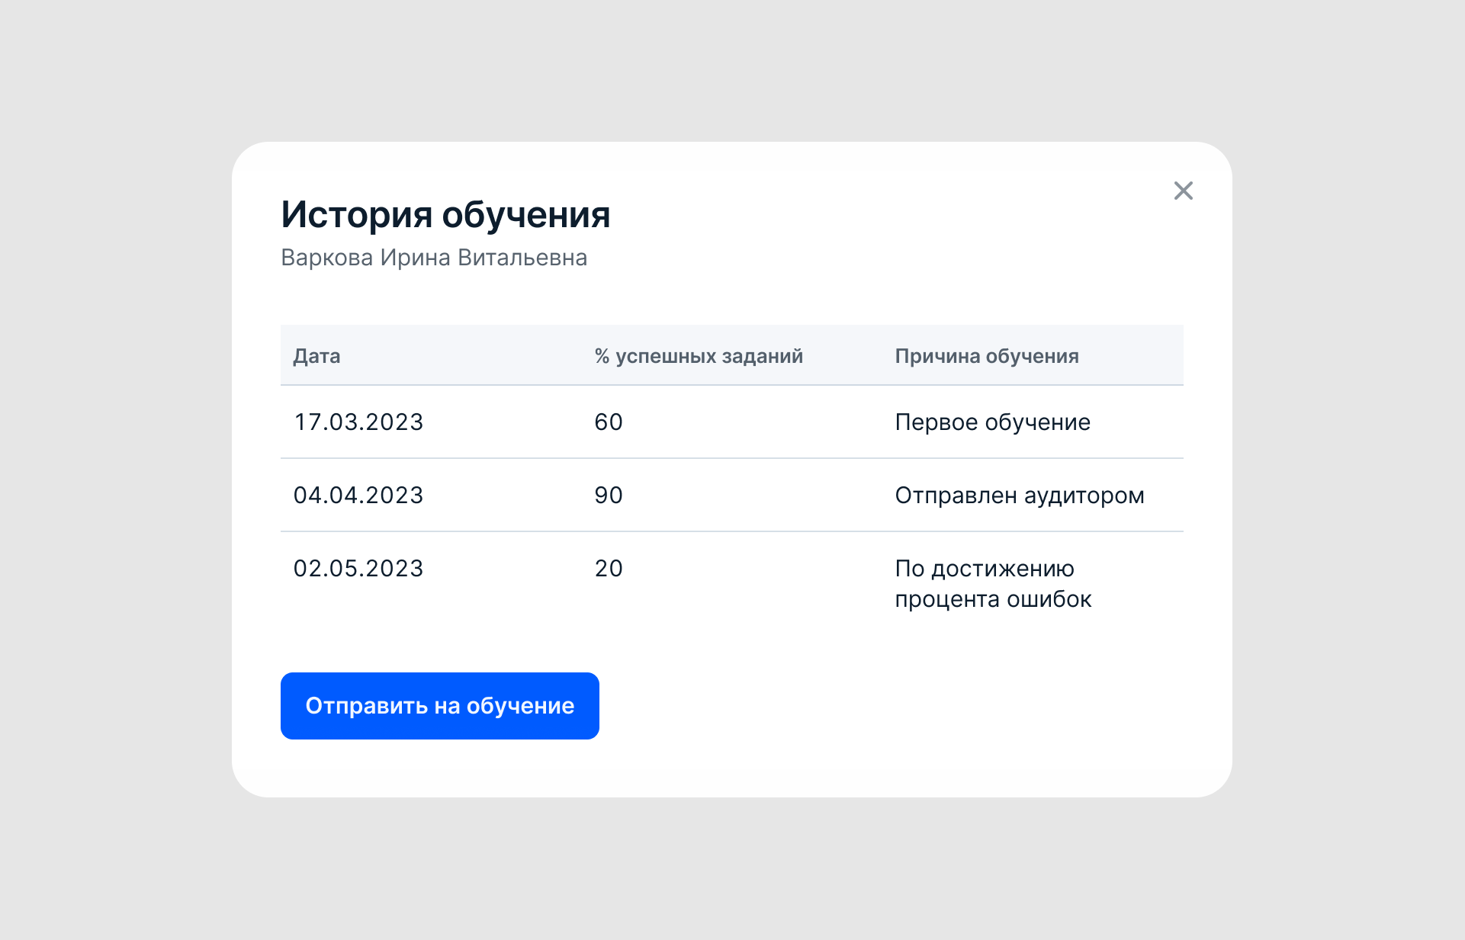
Task: Click the value 20 in success column
Action: tap(608, 569)
